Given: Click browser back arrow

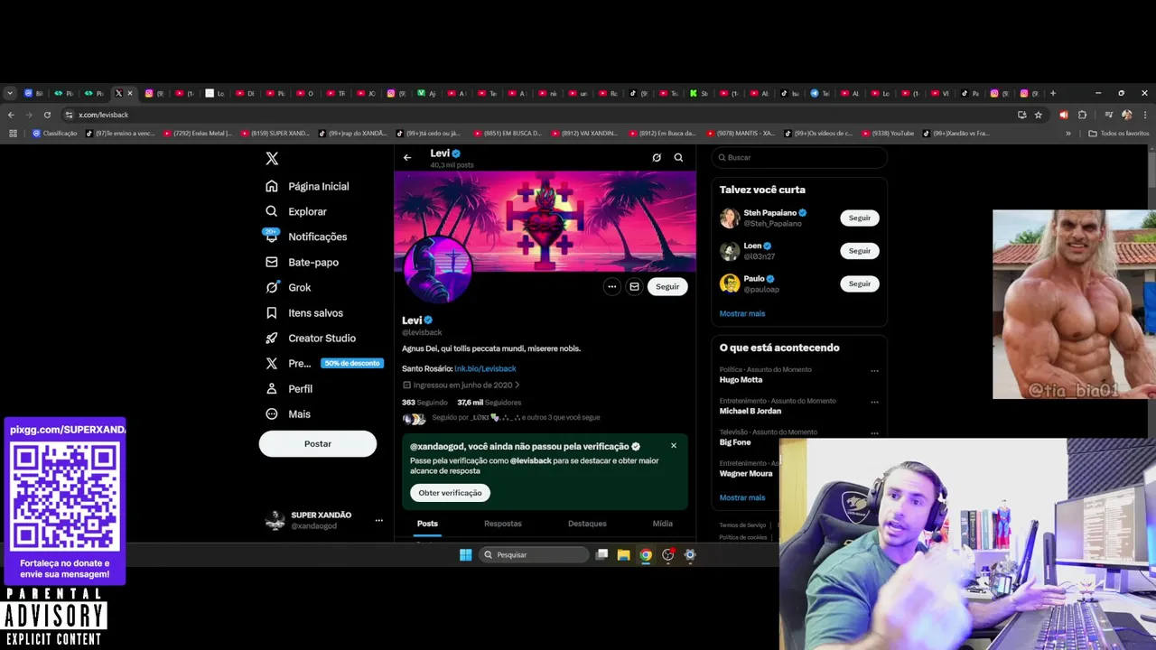Looking at the screenshot, I should tap(11, 115).
